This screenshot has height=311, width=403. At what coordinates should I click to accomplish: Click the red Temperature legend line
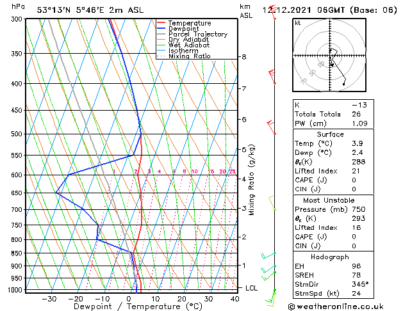(161, 23)
